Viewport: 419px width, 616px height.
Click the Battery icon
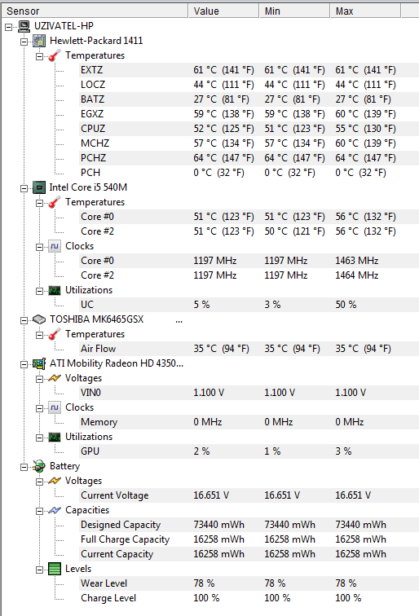click(39, 466)
